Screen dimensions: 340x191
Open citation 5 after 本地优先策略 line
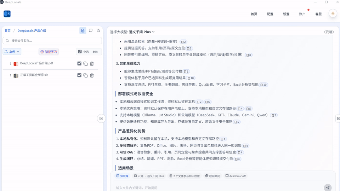point(249,109)
